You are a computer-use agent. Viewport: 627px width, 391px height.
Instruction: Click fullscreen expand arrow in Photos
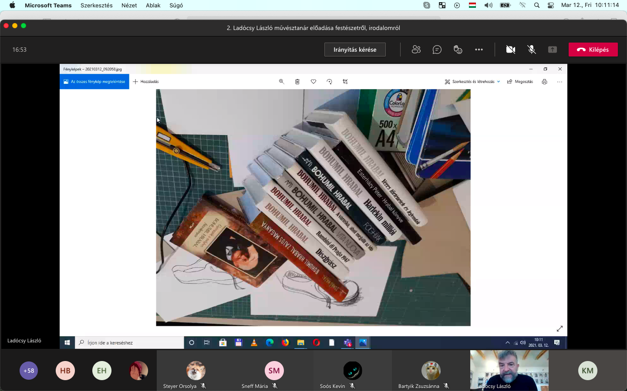tap(560, 328)
